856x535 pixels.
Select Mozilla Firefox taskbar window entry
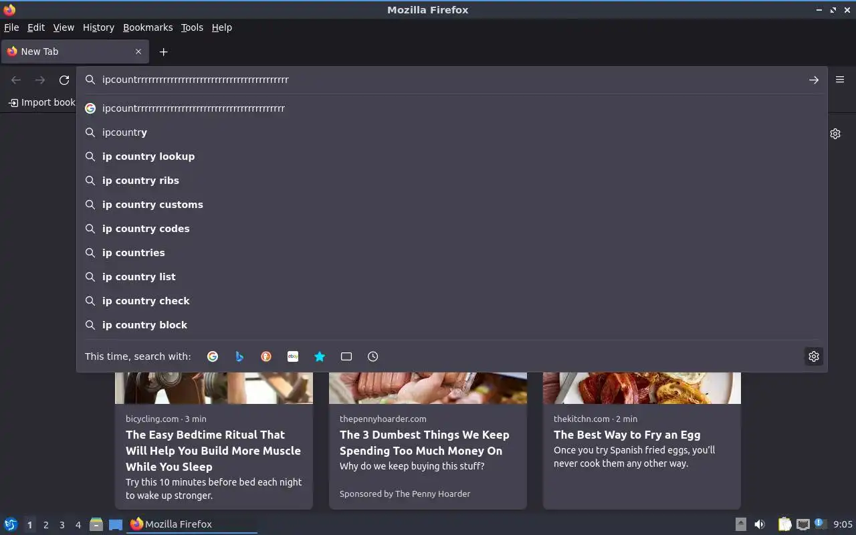(x=192, y=524)
